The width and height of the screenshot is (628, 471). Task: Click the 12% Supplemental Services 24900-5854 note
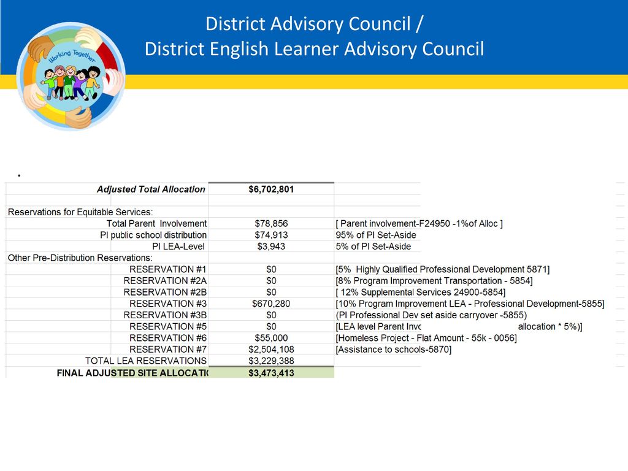[421, 292]
